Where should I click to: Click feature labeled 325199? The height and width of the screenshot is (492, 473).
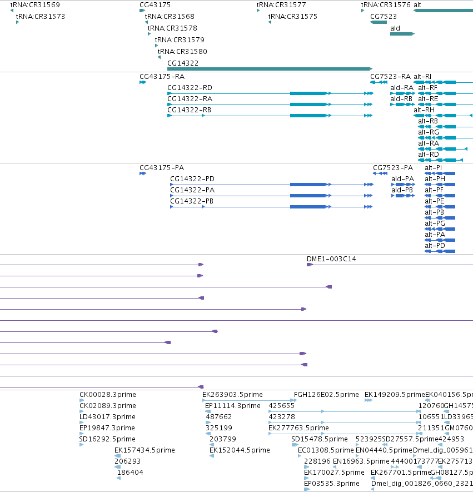[x=218, y=428]
